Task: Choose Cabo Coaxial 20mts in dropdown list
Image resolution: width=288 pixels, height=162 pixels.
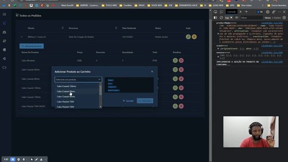Action: pyautogui.click(x=77, y=91)
